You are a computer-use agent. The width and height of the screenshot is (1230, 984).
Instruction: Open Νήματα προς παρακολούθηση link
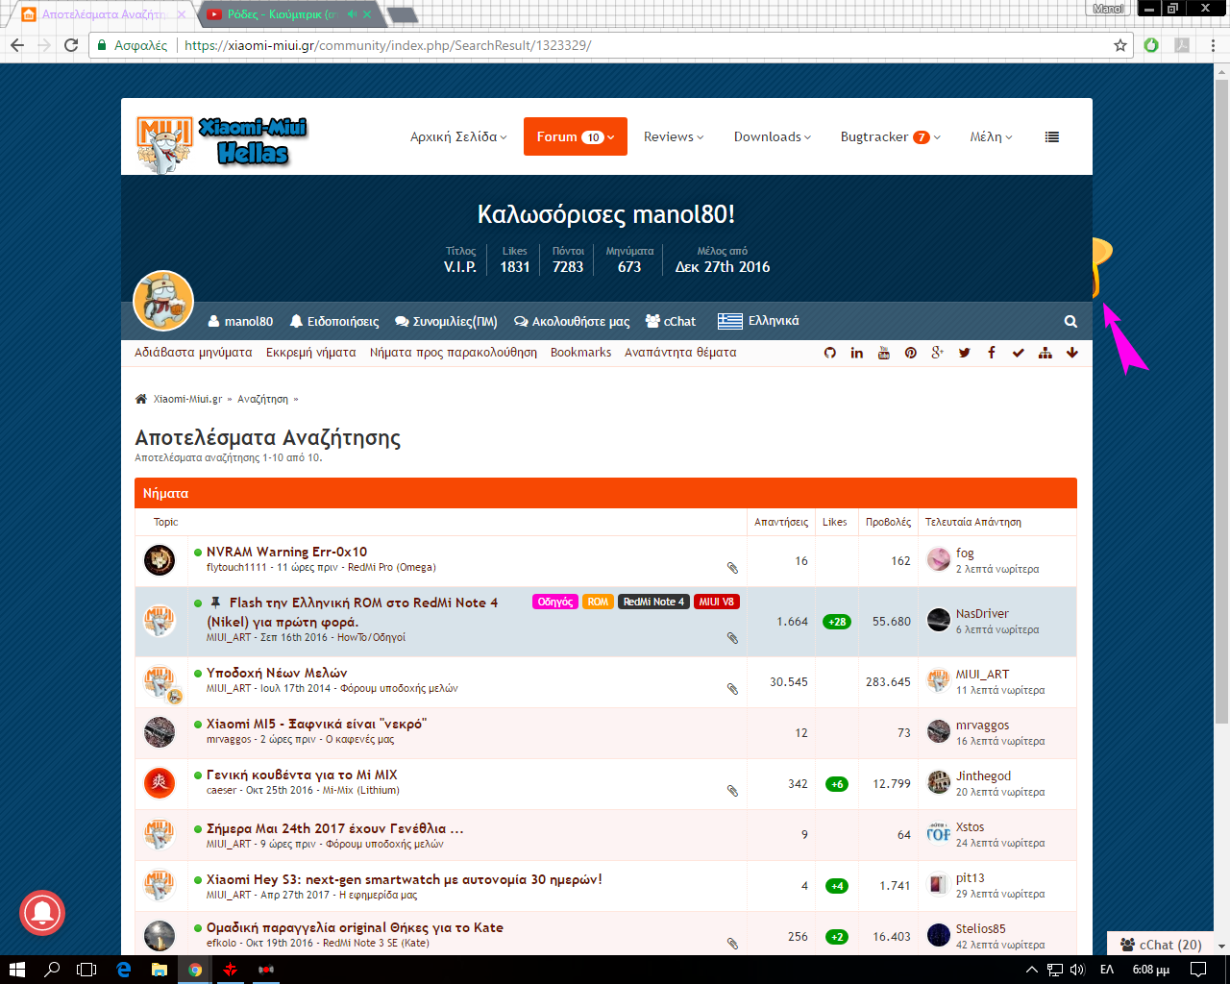coord(454,353)
